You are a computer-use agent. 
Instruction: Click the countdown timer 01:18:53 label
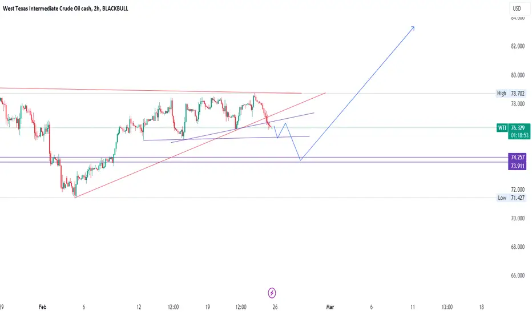point(519,135)
